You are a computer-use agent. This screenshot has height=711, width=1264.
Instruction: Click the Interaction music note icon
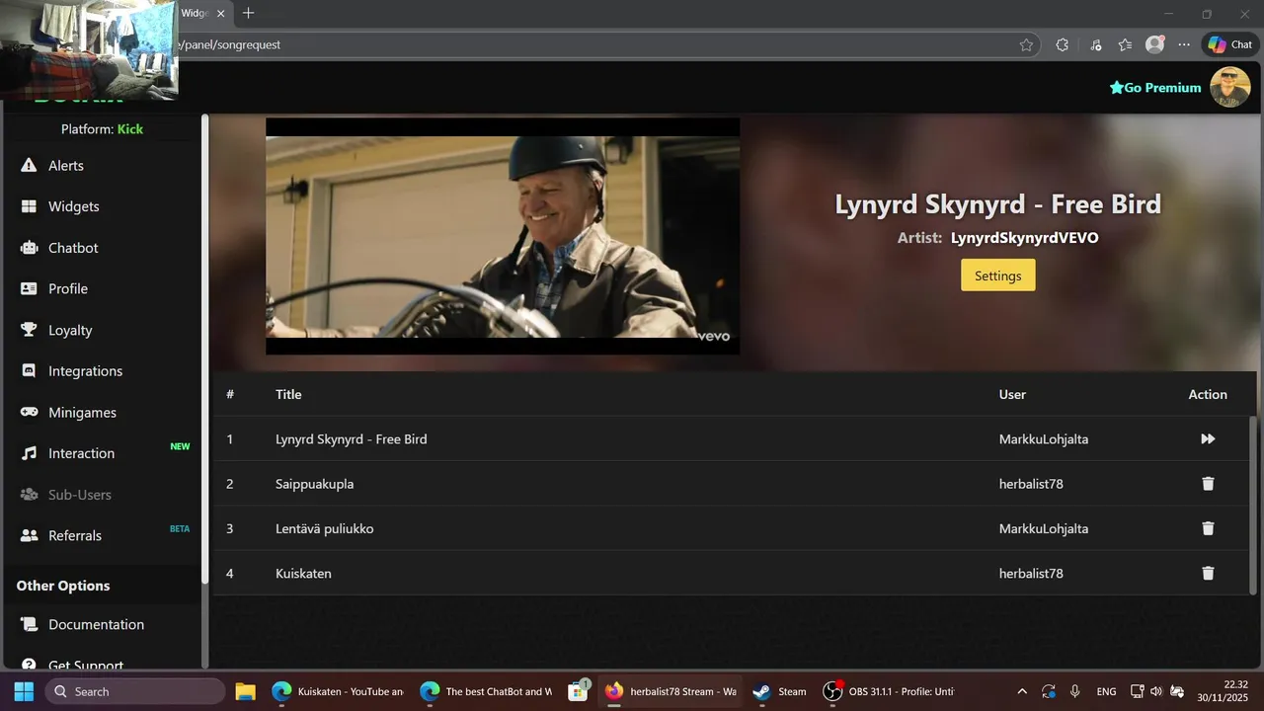(x=29, y=453)
